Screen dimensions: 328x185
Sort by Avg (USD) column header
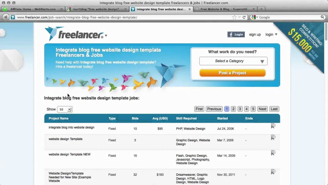point(160,118)
